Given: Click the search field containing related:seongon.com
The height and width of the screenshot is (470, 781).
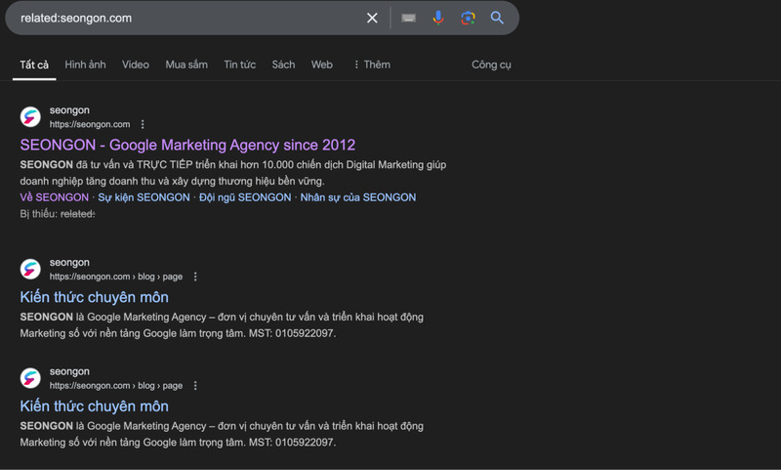Looking at the screenshot, I should click(189, 18).
